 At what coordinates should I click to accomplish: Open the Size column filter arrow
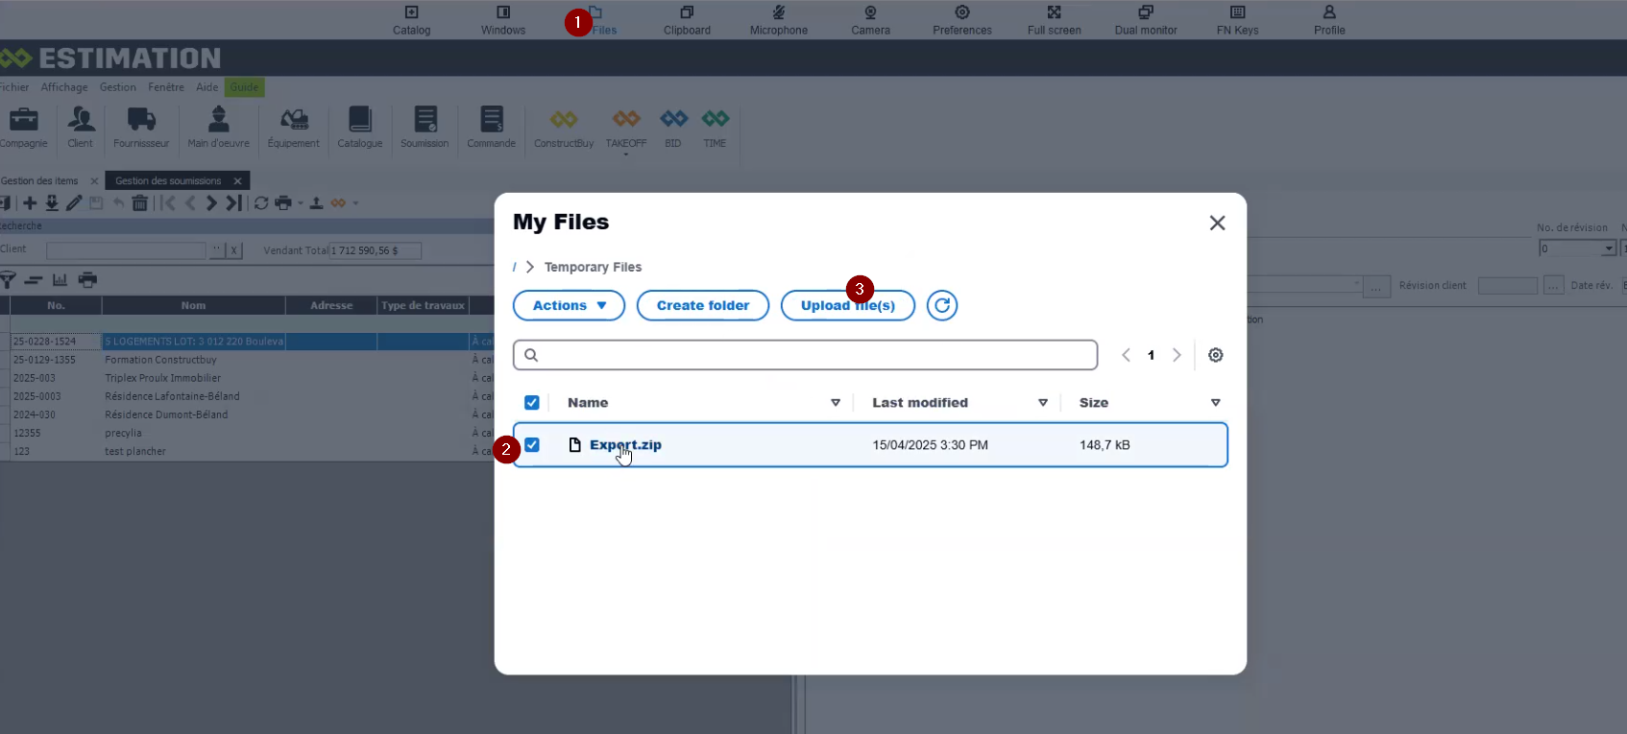pyautogui.click(x=1215, y=403)
